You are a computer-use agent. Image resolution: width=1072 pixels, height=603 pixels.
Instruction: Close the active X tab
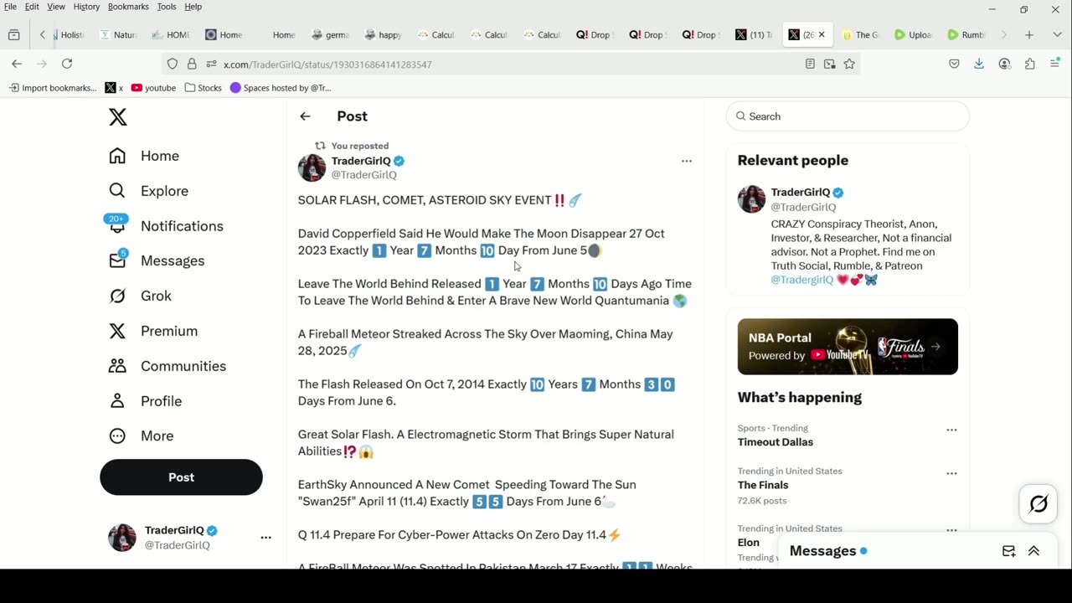[822, 34]
